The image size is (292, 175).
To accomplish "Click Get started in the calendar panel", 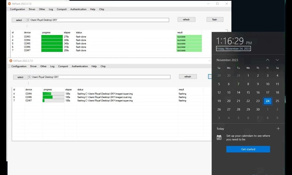I will click(x=248, y=149).
